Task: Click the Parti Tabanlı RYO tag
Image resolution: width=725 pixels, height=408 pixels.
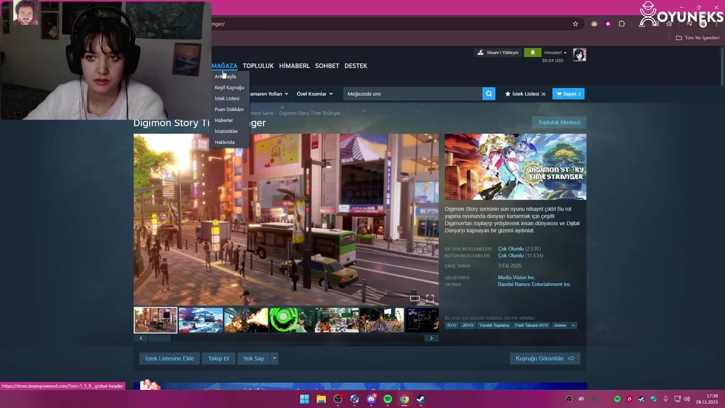Action: pyautogui.click(x=531, y=325)
